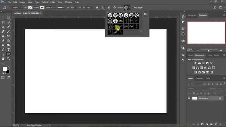Toggle layer filtering switch on or off
The height and width of the screenshot is (127, 226).
(x=225, y=83)
